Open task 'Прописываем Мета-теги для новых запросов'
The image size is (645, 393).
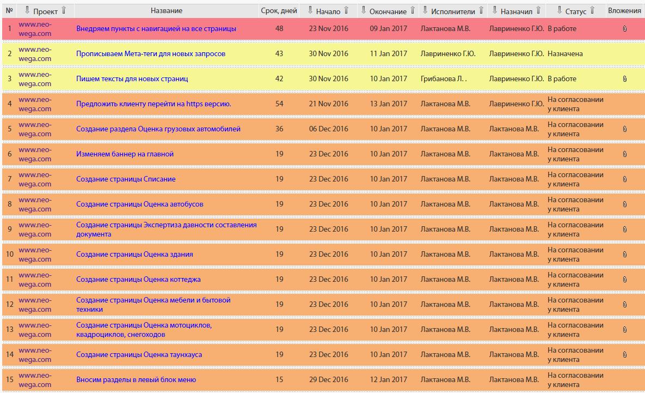point(151,53)
